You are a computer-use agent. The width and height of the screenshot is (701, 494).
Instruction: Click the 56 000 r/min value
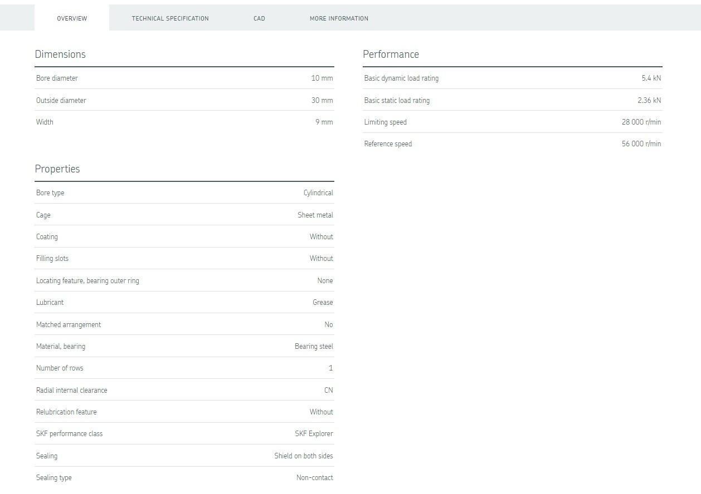pos(641,144)
